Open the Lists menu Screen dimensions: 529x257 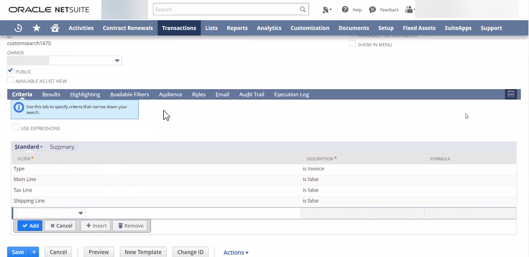(x=211, y=28)
